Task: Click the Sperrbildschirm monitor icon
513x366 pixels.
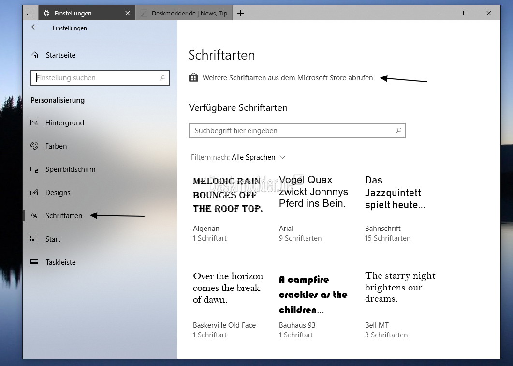Action: [x=34, y=169]
